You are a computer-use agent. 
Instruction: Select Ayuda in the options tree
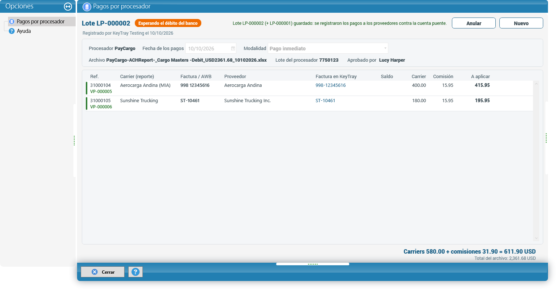click(24, 31)
